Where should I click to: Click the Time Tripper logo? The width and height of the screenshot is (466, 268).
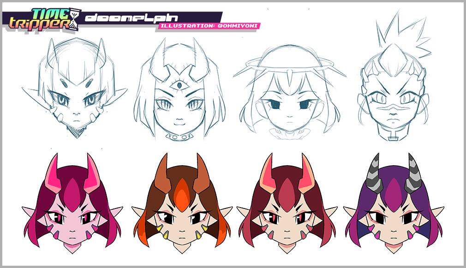point(44,19)
